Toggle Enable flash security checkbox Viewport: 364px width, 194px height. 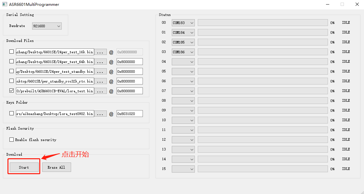click(x=11, y=139)
